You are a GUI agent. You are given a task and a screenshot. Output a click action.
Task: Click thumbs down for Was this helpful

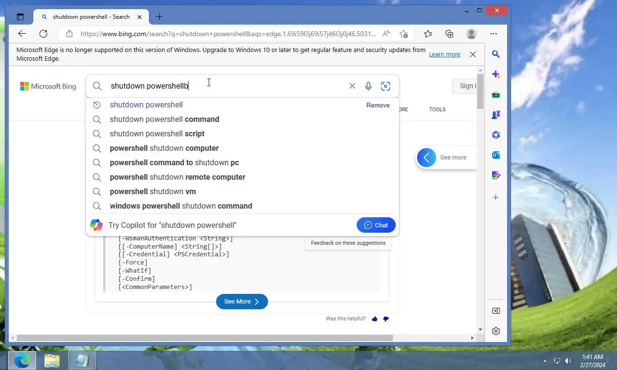[x=386, y=319]
